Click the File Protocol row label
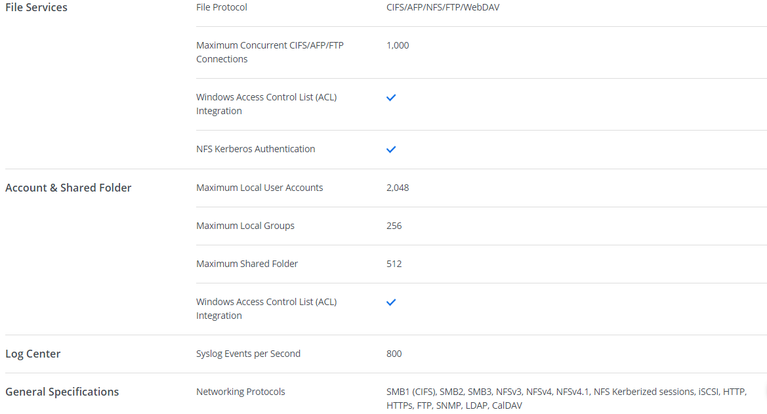767x414 pixels. coord(222,7)
